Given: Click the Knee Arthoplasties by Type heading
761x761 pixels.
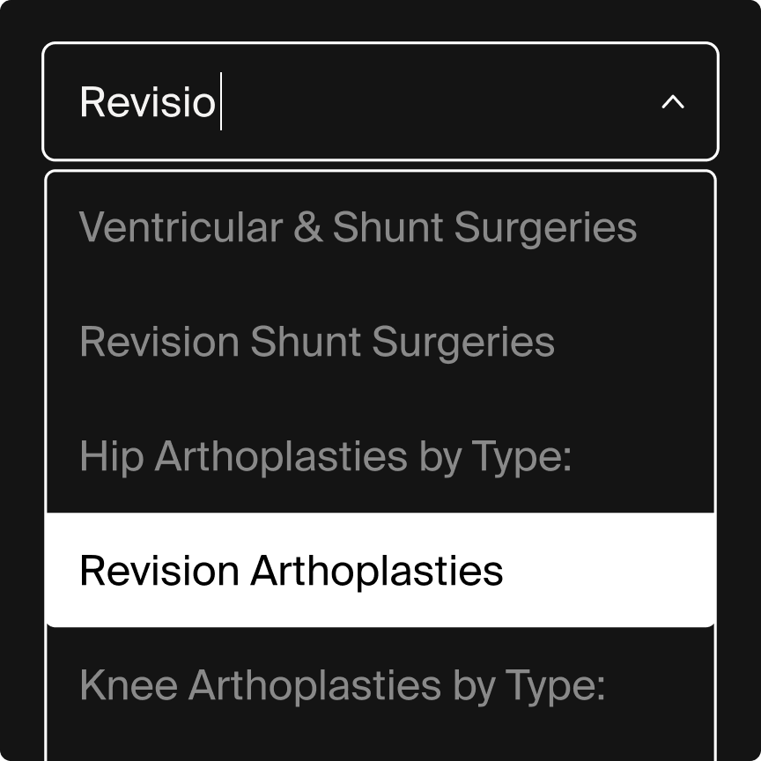Looking at the screenshot, I should [342, 685].
